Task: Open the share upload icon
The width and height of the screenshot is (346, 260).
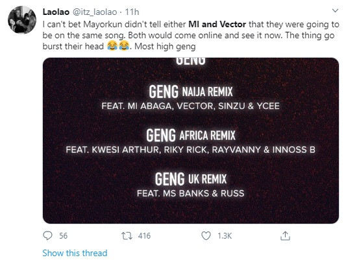Action: pos(285,235)
